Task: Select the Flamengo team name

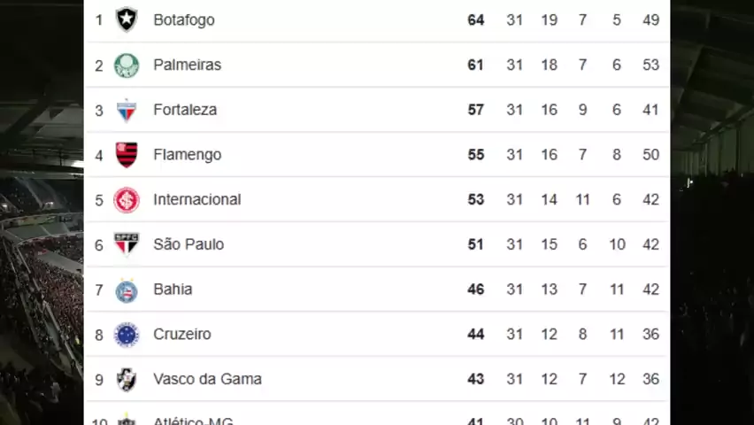Action: click(x=187, y=155)
